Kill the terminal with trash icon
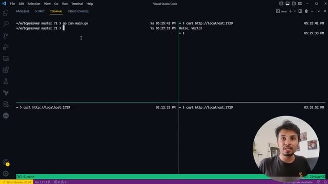This screenshot has height=184, width=328. tap(306, 11)
